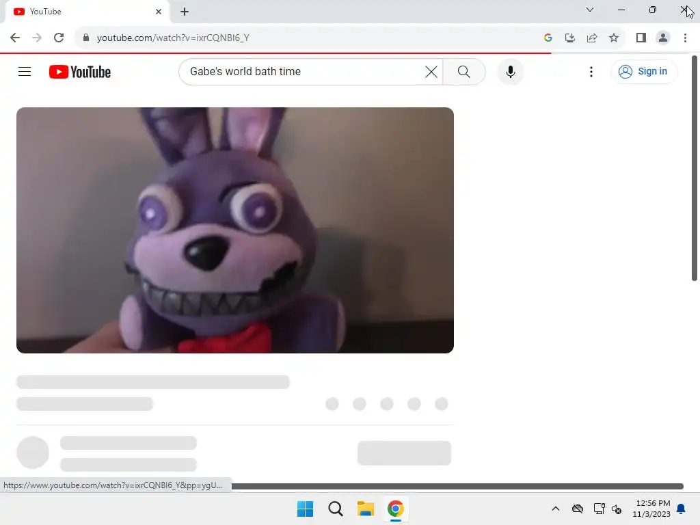
Task: Click the muted volume tray icon
Action: tap(617, 509)
